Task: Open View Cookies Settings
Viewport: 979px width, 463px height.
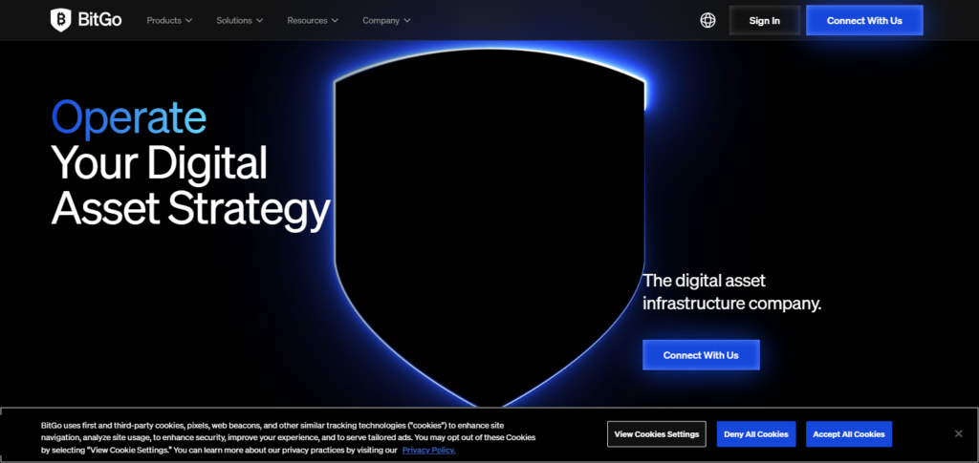Action: click(x=656, y=434)
